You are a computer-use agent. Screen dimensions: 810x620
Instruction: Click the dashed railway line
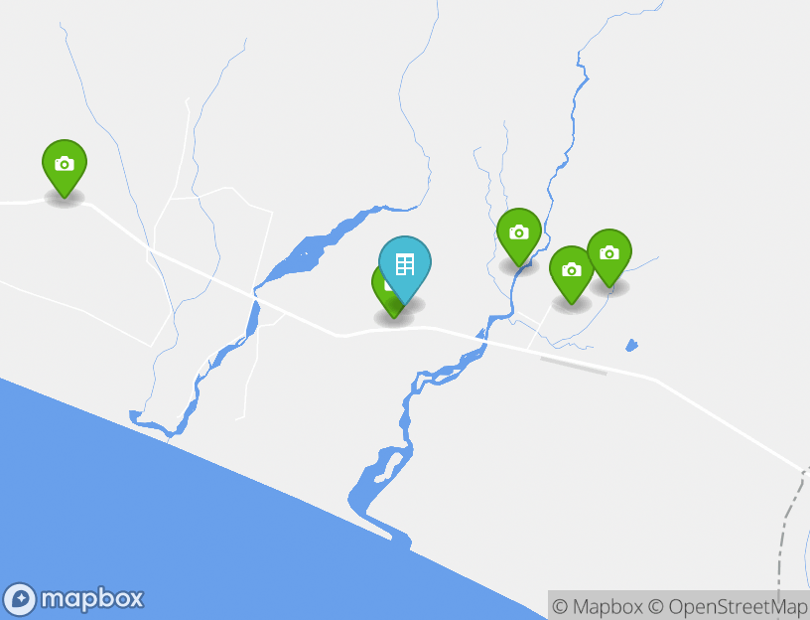coord(790,523)
